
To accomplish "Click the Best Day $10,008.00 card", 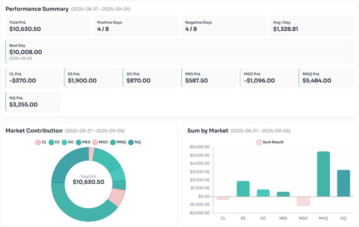I will tap(179, 52).
